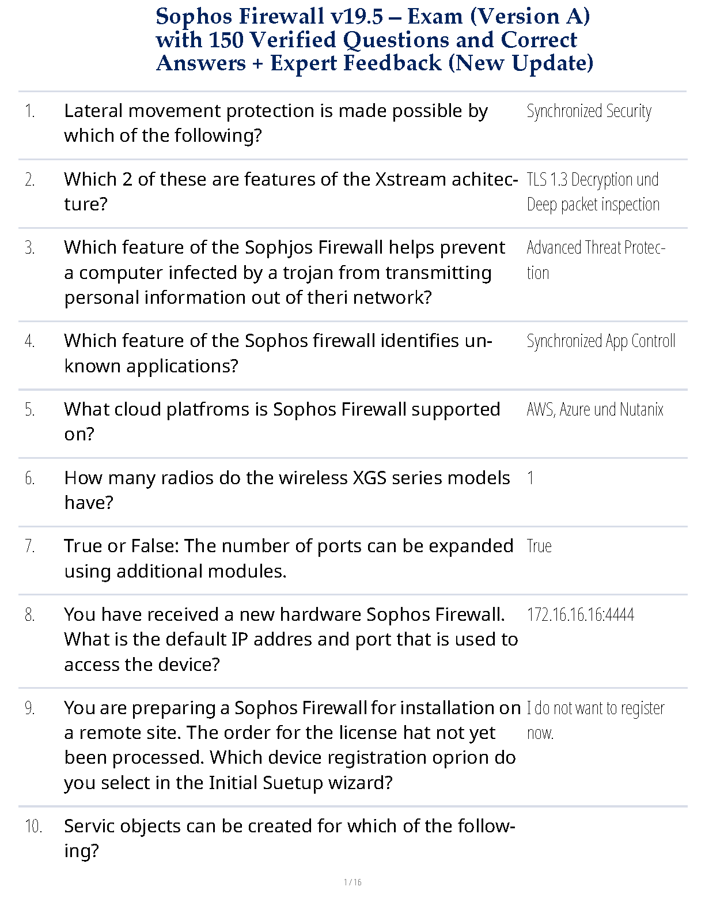Select the "Synchronized App Controll" answer
Viewport: 705px width, 913px height.
click(601, 341)
